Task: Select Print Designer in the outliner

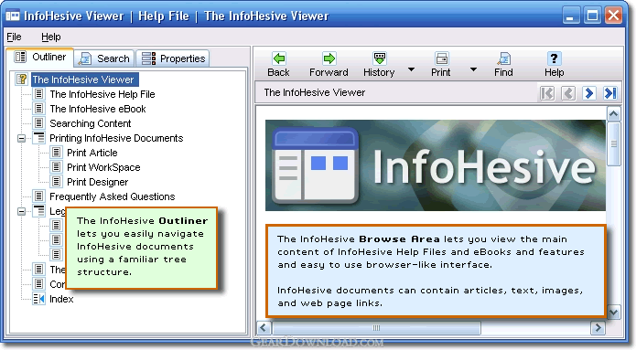Action: 97,182
